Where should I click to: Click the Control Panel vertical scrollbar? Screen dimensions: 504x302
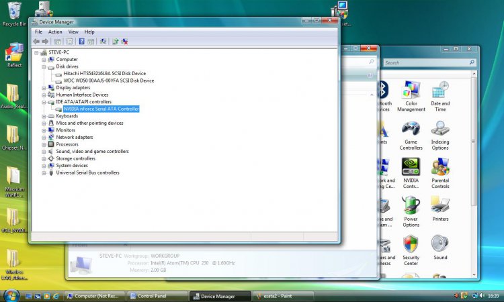pos(474,173)
